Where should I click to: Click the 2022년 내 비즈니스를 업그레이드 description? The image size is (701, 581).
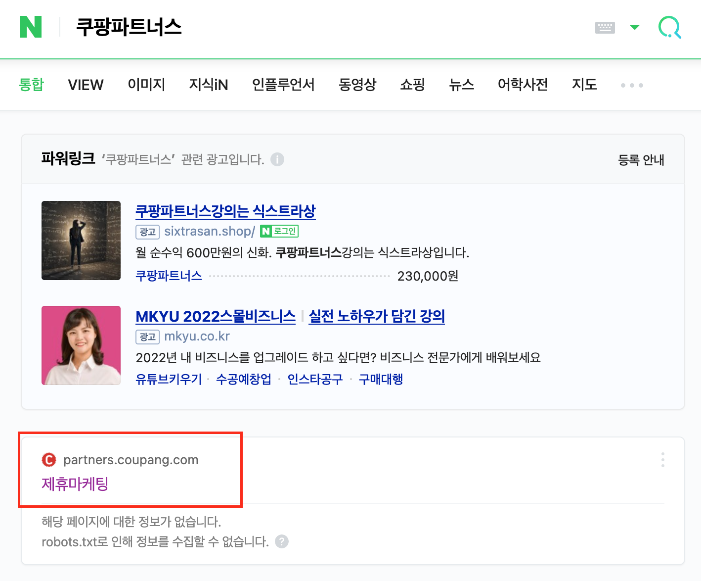click(338, 357)
